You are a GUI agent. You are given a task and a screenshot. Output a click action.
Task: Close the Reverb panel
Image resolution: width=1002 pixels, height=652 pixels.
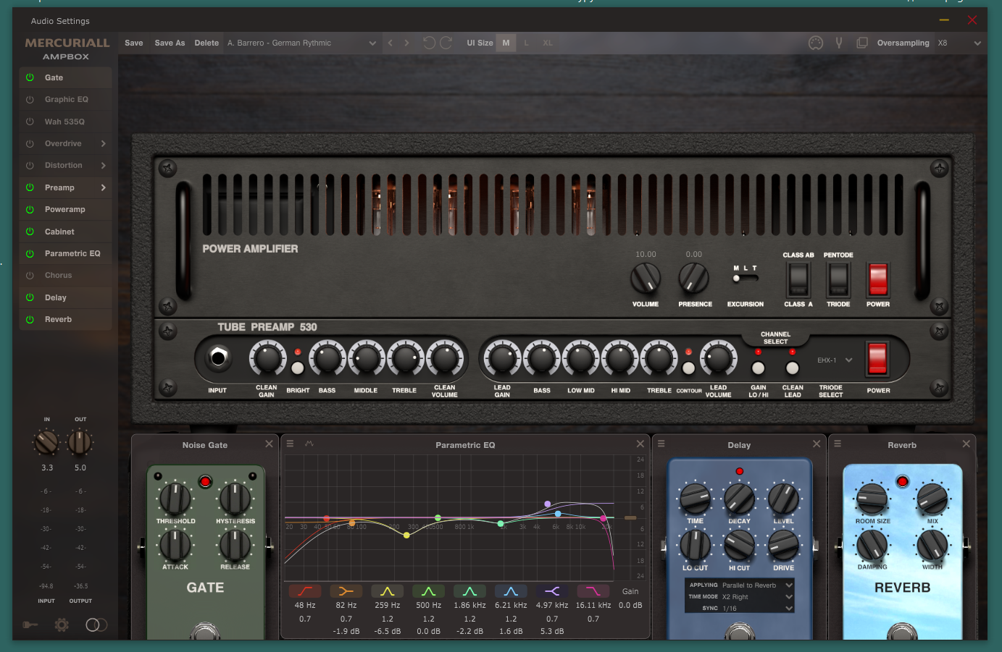click(966, 444)
